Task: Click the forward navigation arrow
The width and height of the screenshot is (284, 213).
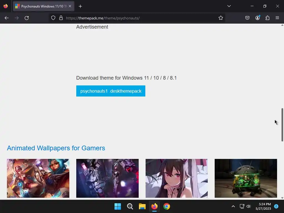Action: click(17, 18)
